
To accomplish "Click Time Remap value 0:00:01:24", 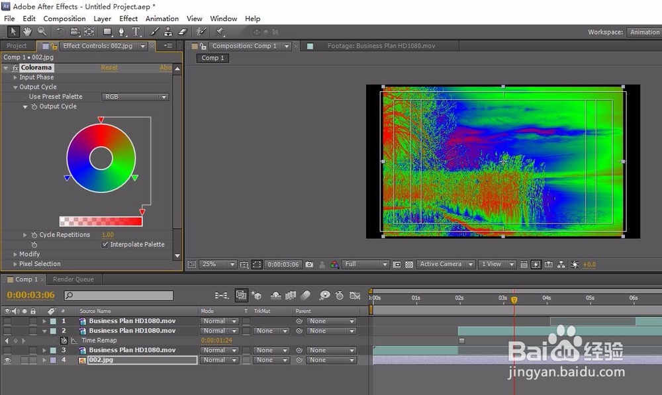I will click(216, 341).
